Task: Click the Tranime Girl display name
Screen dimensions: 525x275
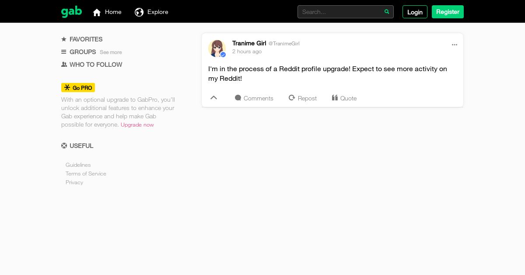Action: point(249,43)
